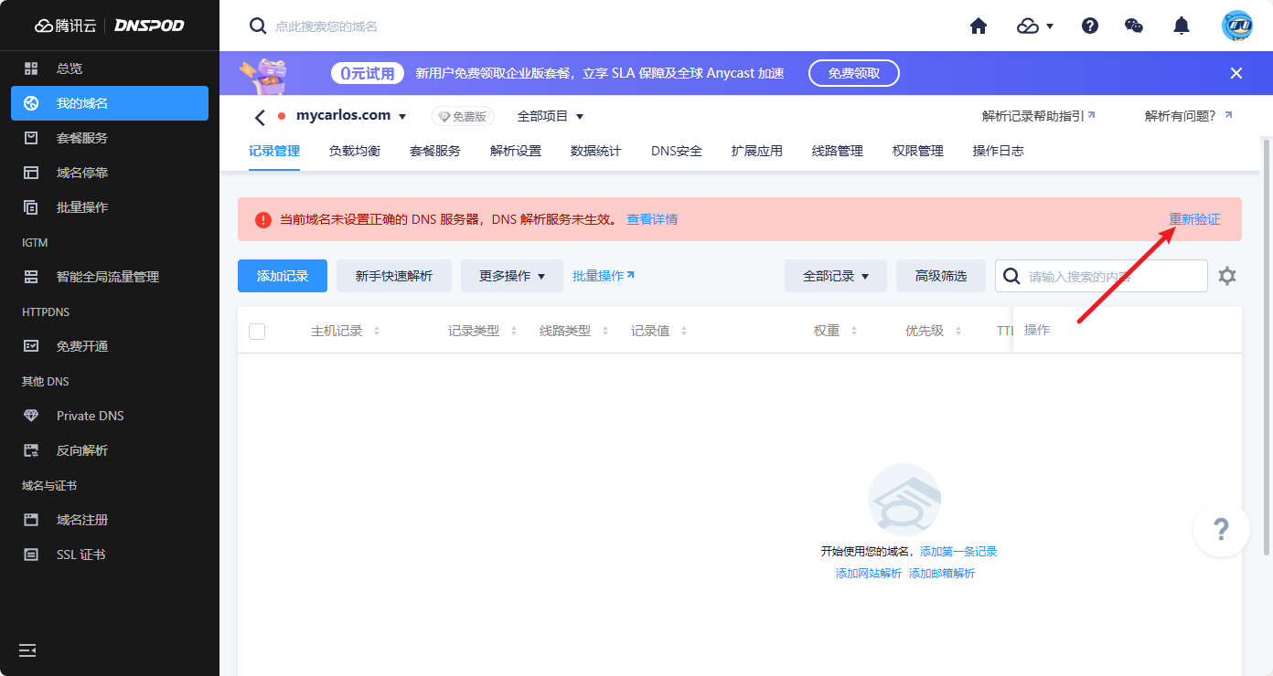Open the user avatar menu
This screenshot has height=676, width=1273.
point(1236,26)
